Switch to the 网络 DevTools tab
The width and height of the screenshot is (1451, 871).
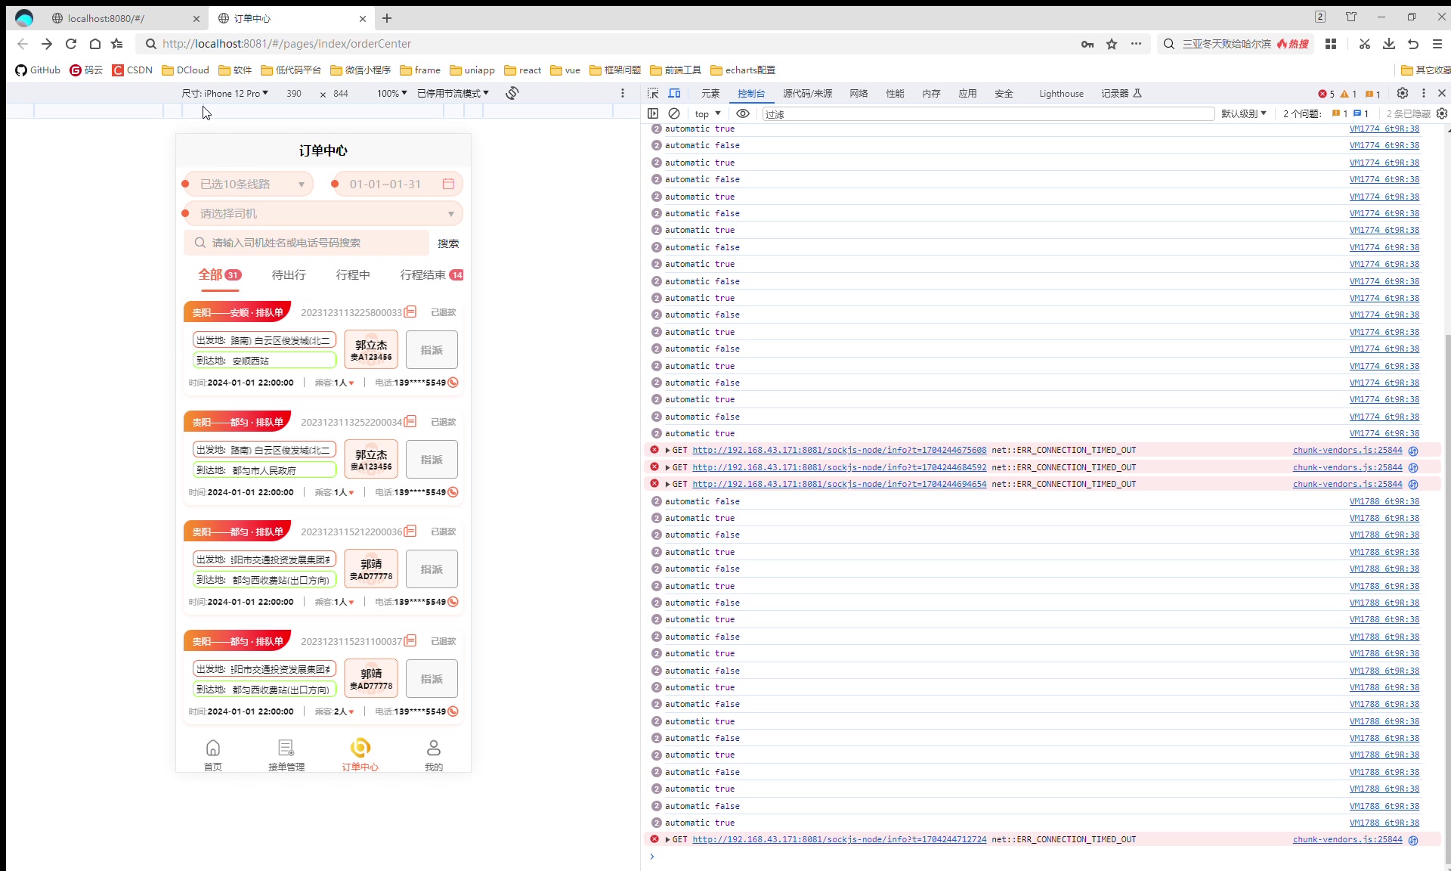[x=859, y=93]
